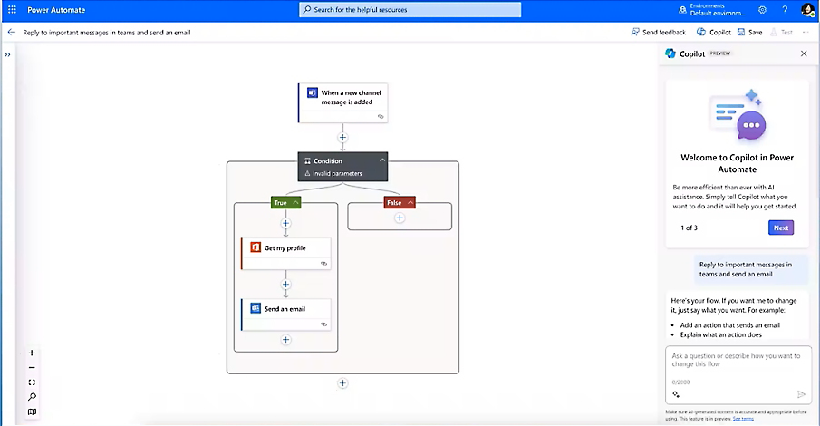Click the back arrow beside the flow title

pos(12,32)
